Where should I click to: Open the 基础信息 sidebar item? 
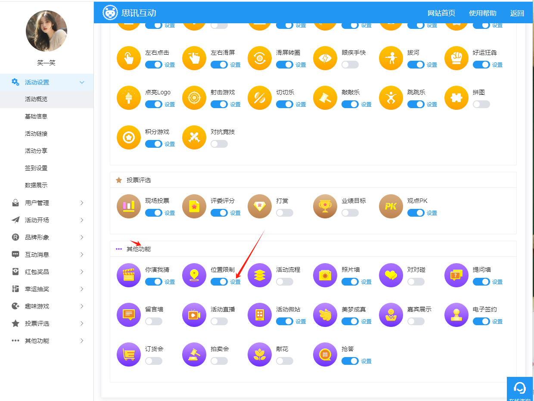click(36, 116)
